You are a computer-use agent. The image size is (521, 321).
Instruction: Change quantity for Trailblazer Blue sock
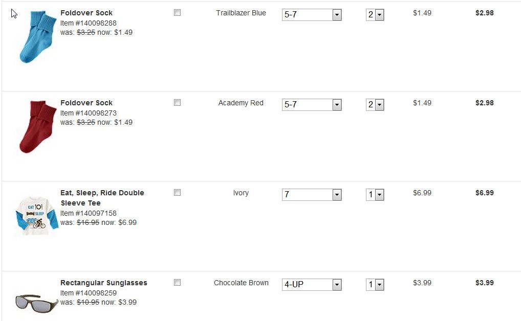point(375,15)
